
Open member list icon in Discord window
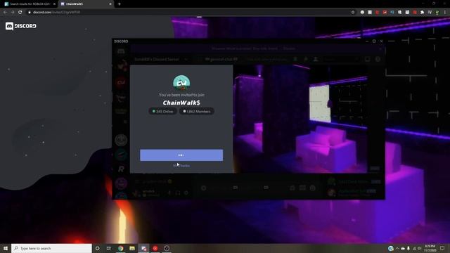pos(316,59)
